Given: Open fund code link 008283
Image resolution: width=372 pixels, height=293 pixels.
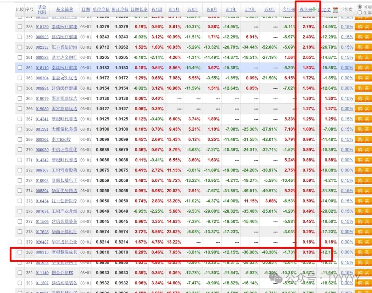Looking at the screenshot, I should pyautogui.click(x=42, y=57).
